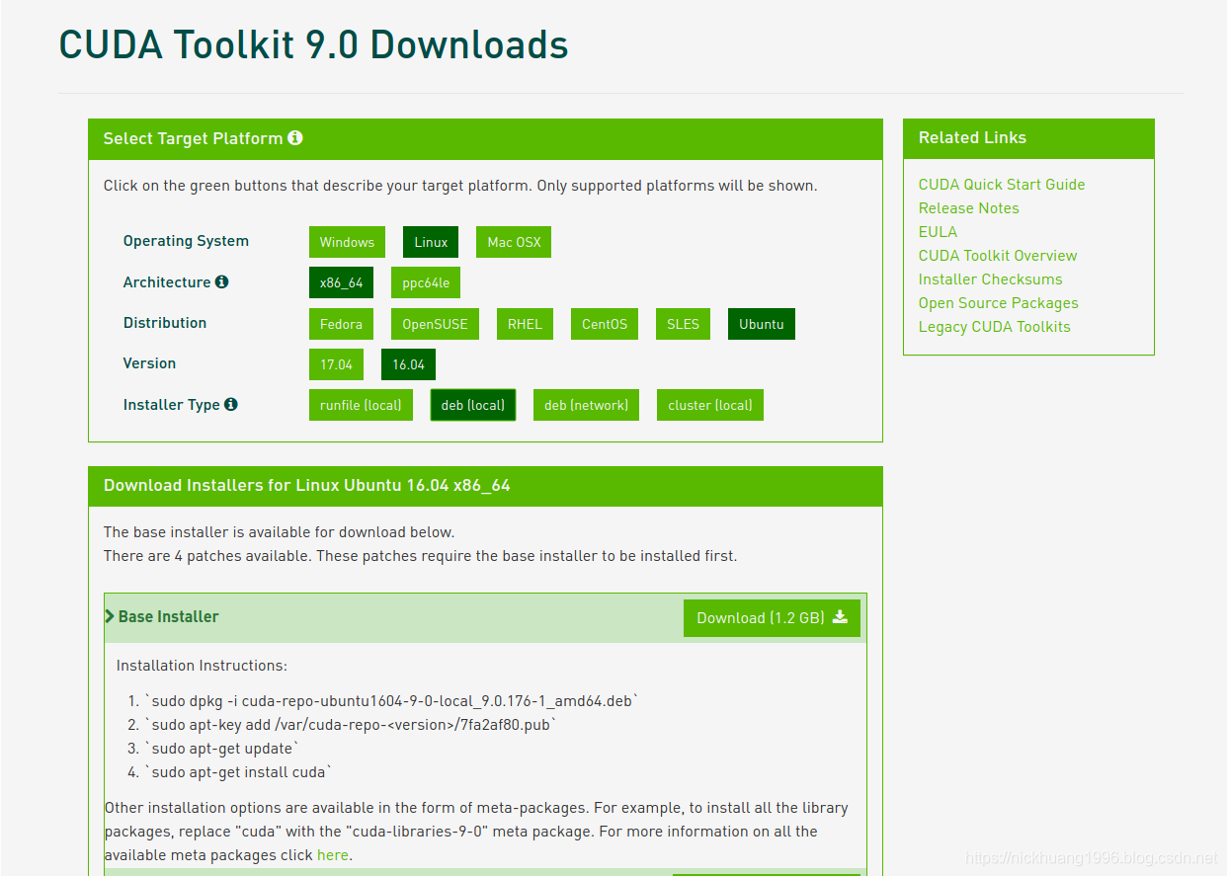
Task: Choose version 16.04
Action: (x=408, y=364)
